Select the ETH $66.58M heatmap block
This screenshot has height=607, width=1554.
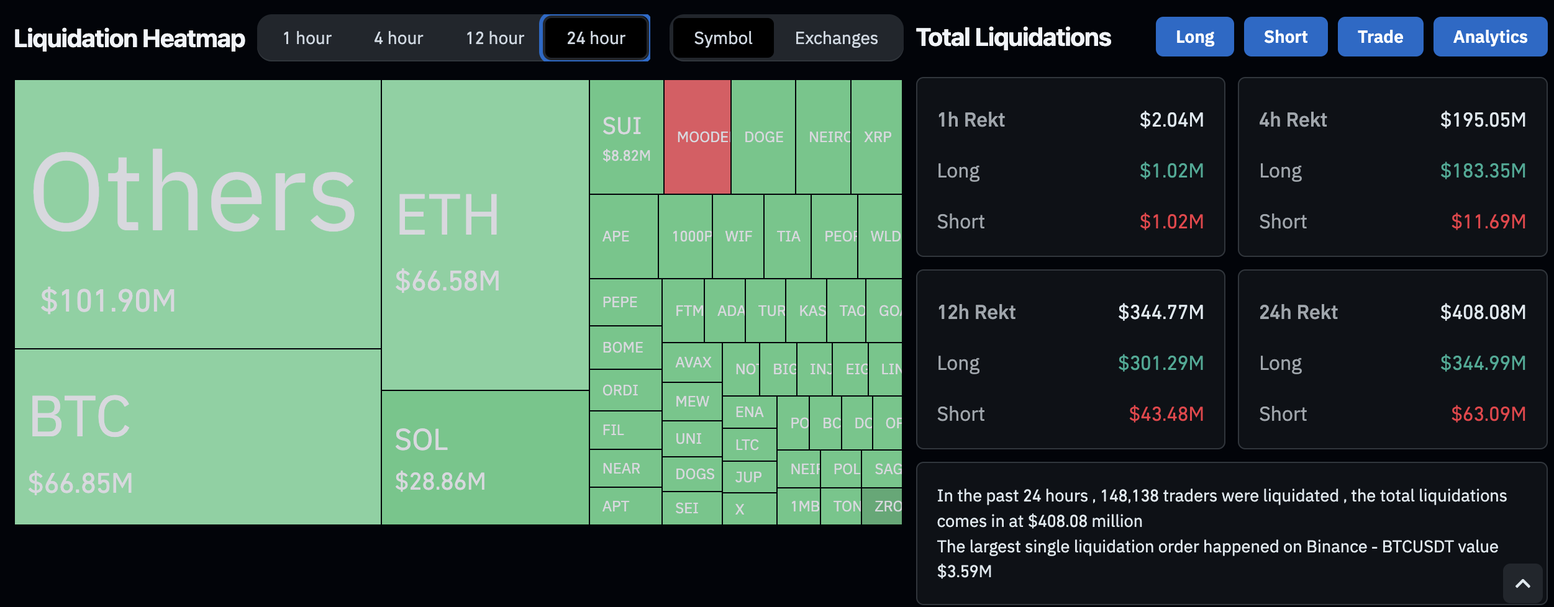485,235
